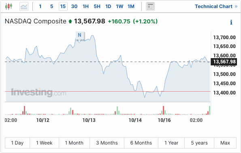Click the NASDAQ Composite title
The width and height of the screenshot is (241, 153).
point(36,21)
